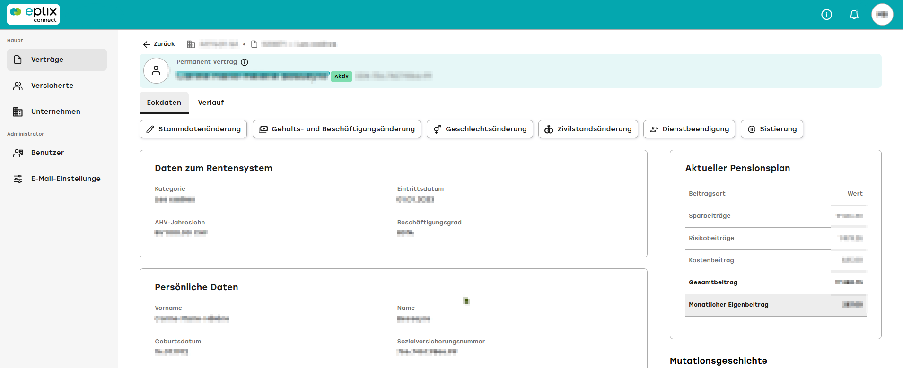
Task: Open Benutzer in the sidebar
Action: (x=57, y=153)
